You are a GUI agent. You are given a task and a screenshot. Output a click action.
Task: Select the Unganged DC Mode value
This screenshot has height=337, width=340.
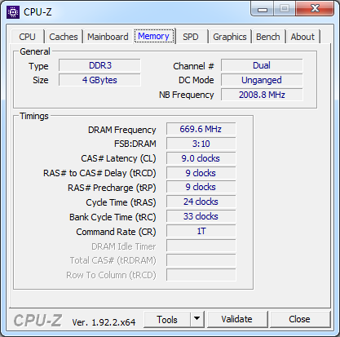[x=262, y=80]
